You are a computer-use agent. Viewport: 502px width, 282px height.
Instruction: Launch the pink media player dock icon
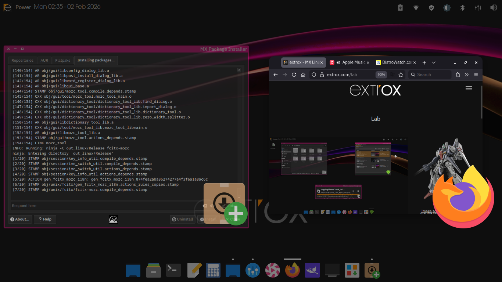click(x=273, y=270)
